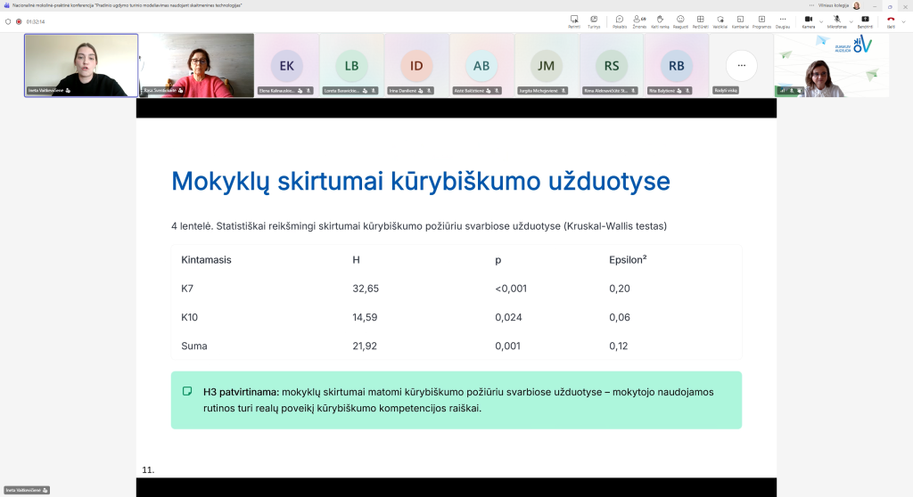Open the Daugiau more options menu

point(782,20)
